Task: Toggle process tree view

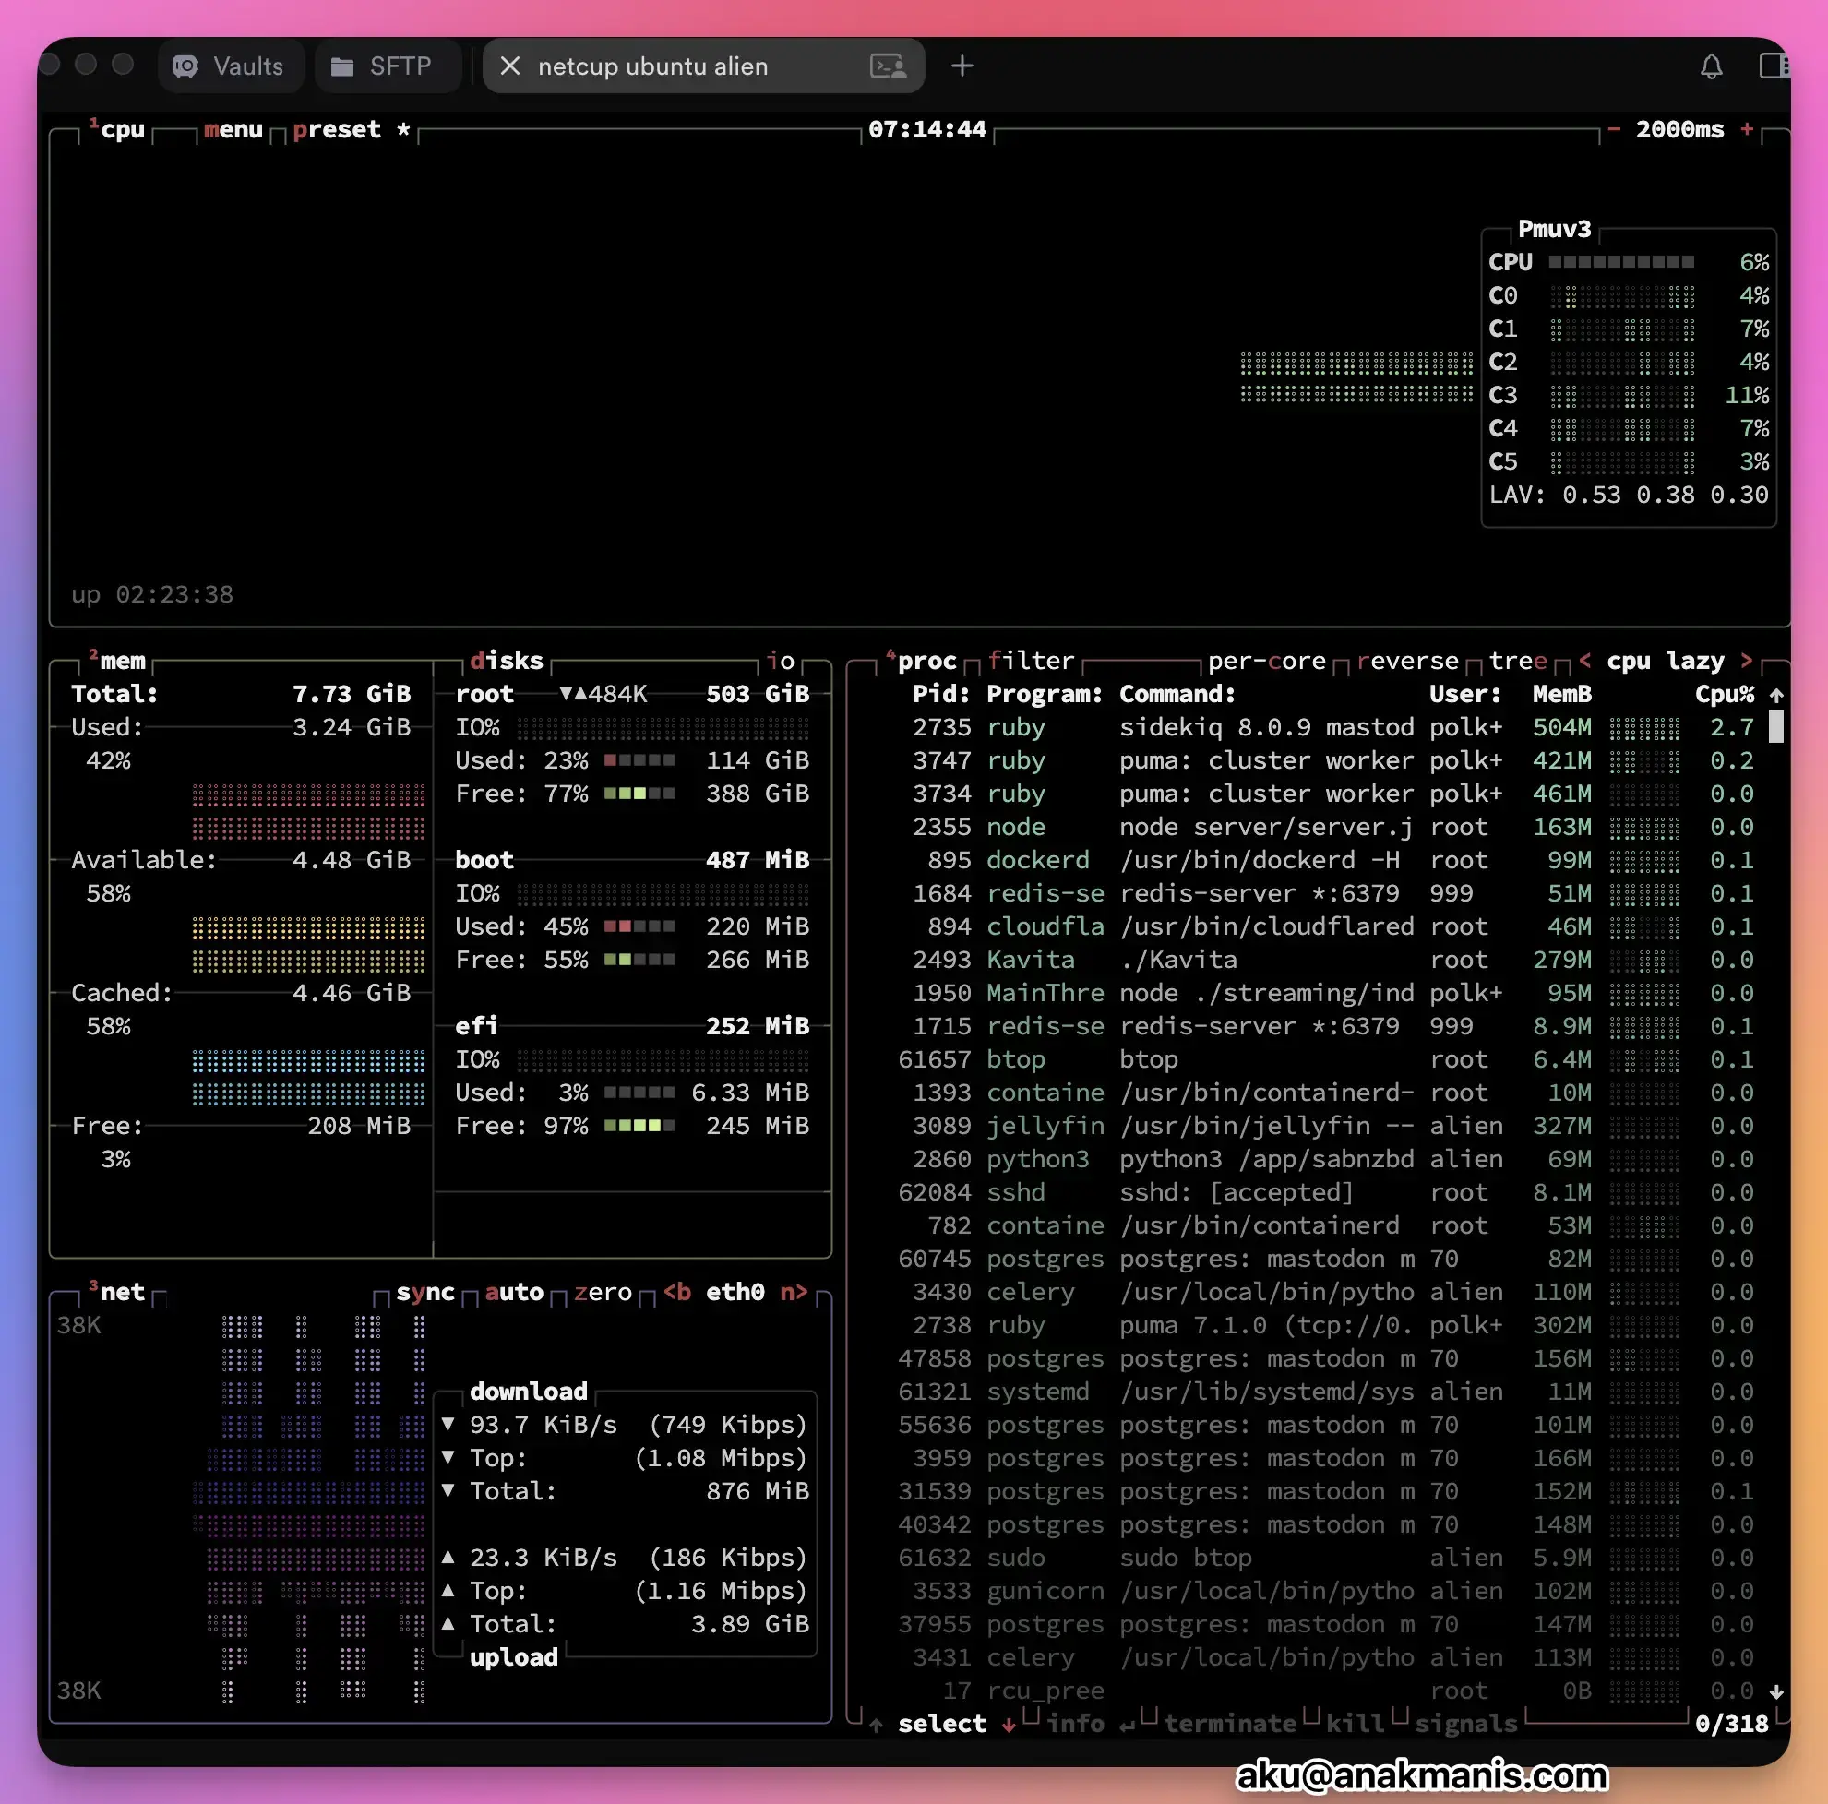Action: (x=1518, y=661)
